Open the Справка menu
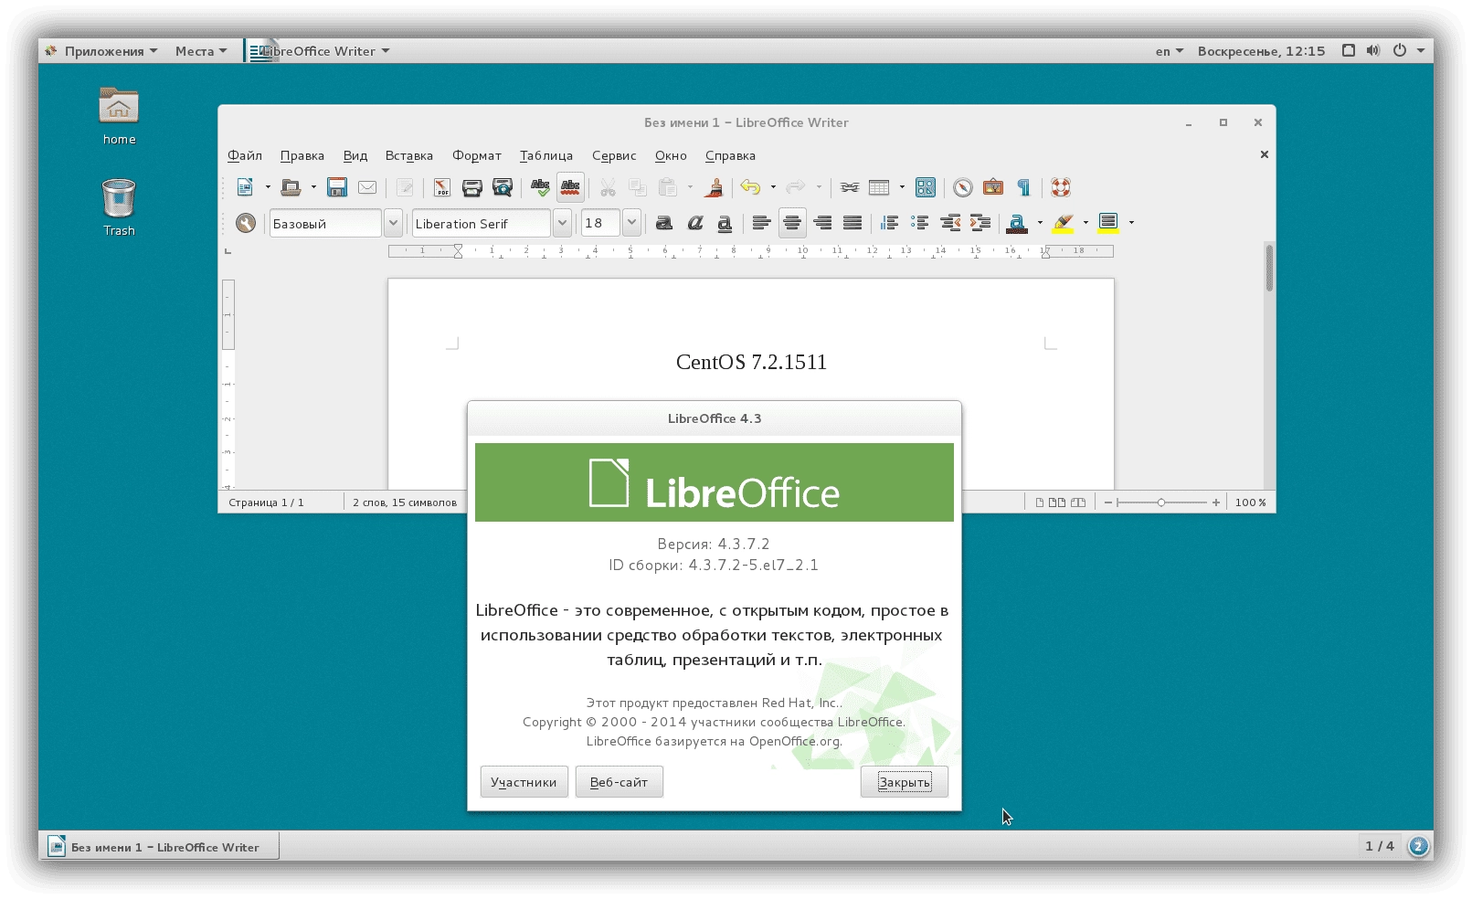1472x899 pixels. point(730,155)
